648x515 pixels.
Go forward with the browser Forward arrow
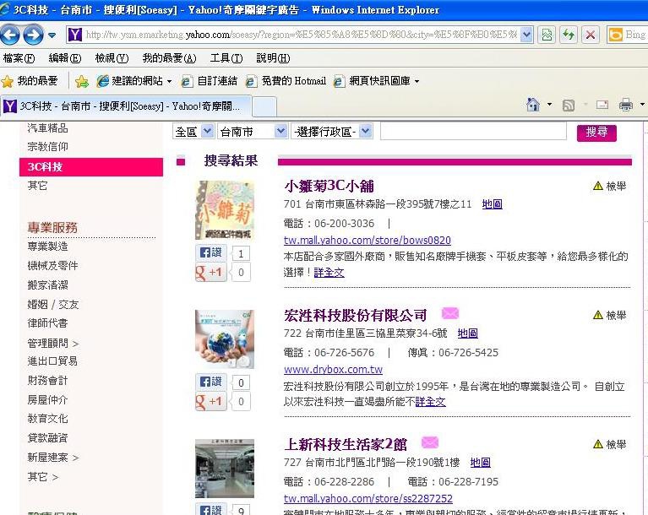click(x=33, y=35)
